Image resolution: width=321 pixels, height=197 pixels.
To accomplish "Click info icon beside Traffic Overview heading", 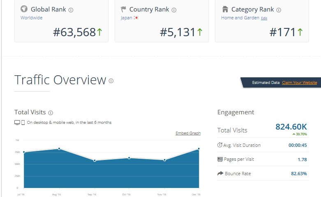I will pyautogui.click(x=111, y=81).
